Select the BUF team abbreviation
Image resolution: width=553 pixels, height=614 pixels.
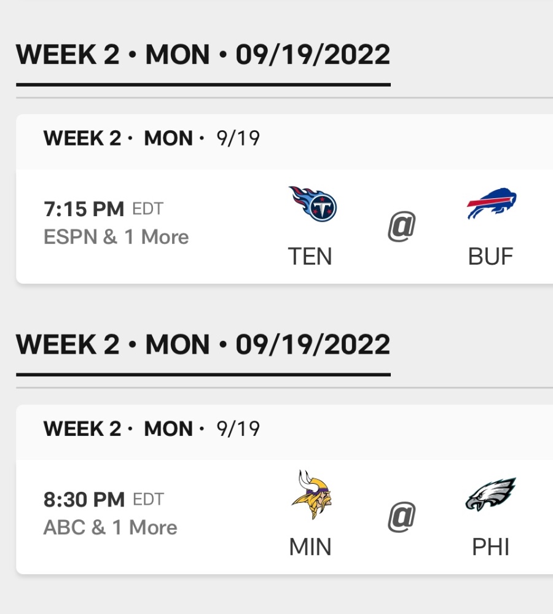[491, 257]
